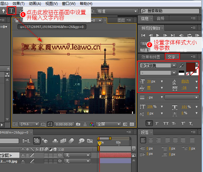Click brainstorm icon in timeline
Viewport: 203px width, 172px height.
[82, 140]
